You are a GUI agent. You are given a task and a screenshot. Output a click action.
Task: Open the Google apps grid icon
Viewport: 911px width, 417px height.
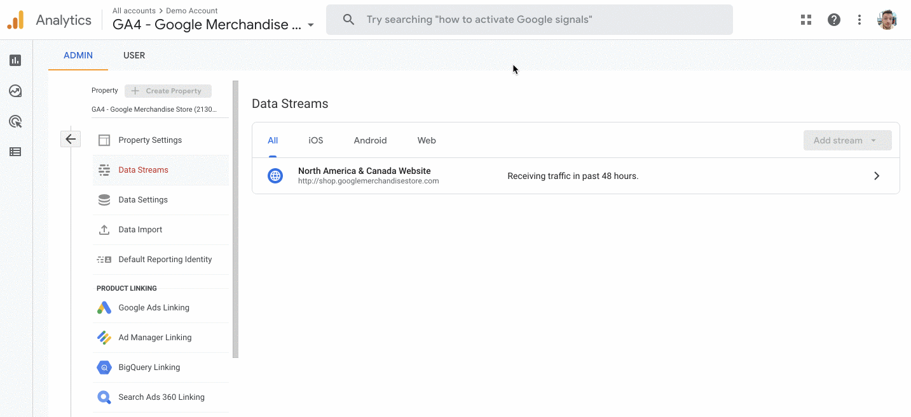pos(805,20)
